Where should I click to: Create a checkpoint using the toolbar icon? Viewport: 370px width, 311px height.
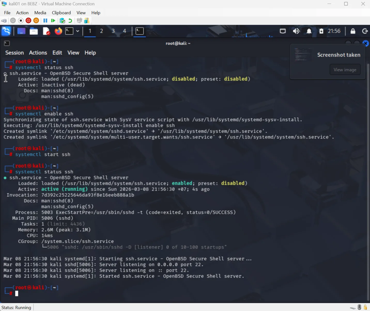pos(62,21)
